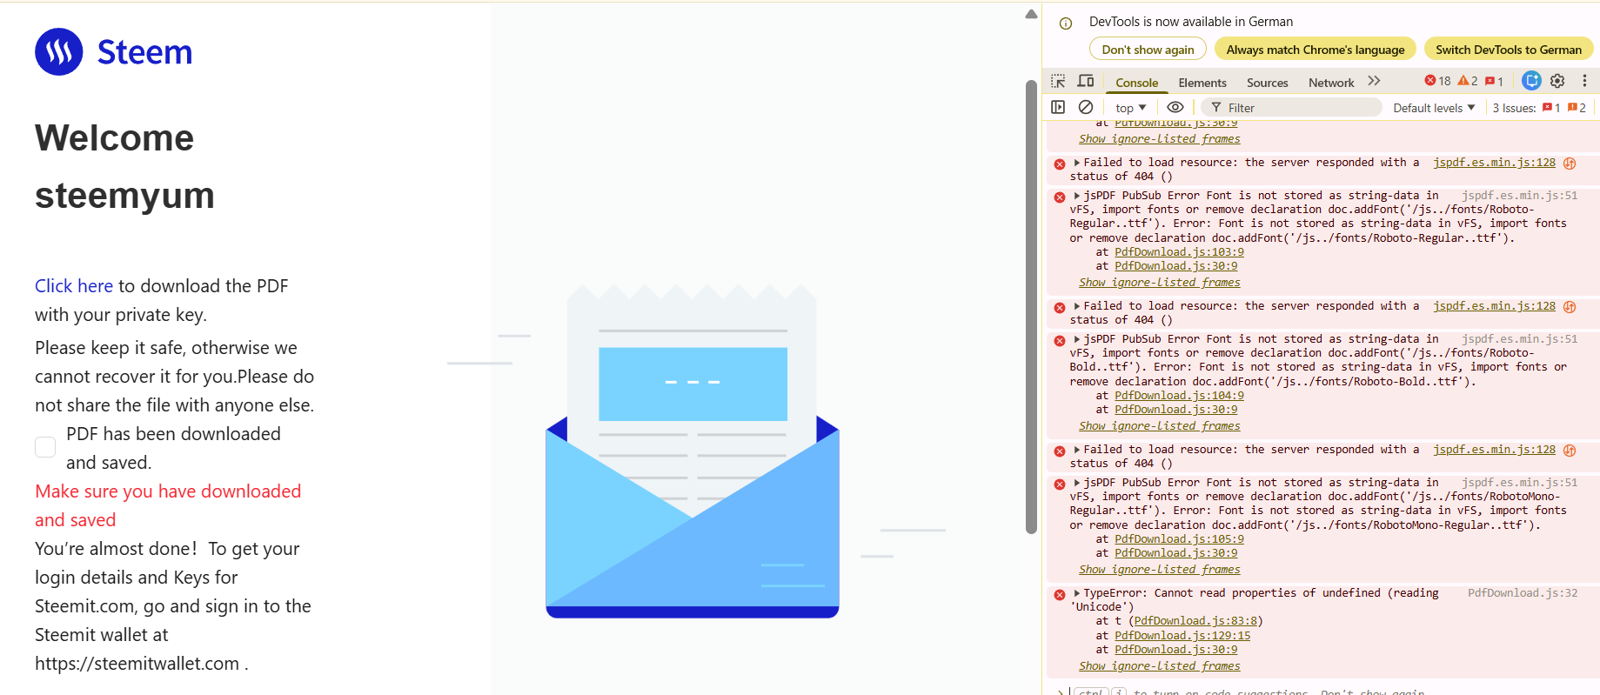
Task: Open the 18 errors counter
Action: pos(1437,81)
